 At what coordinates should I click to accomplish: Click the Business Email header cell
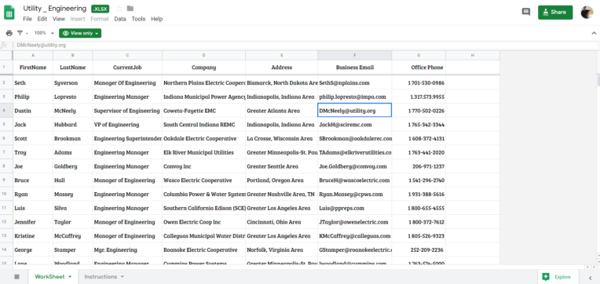pos(355,67)
